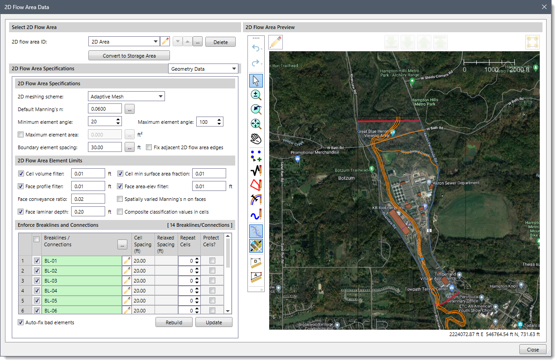
Task: Click the pencil icon in the BL-05 row
Action: pyautogui.click(x=127, y=301)
